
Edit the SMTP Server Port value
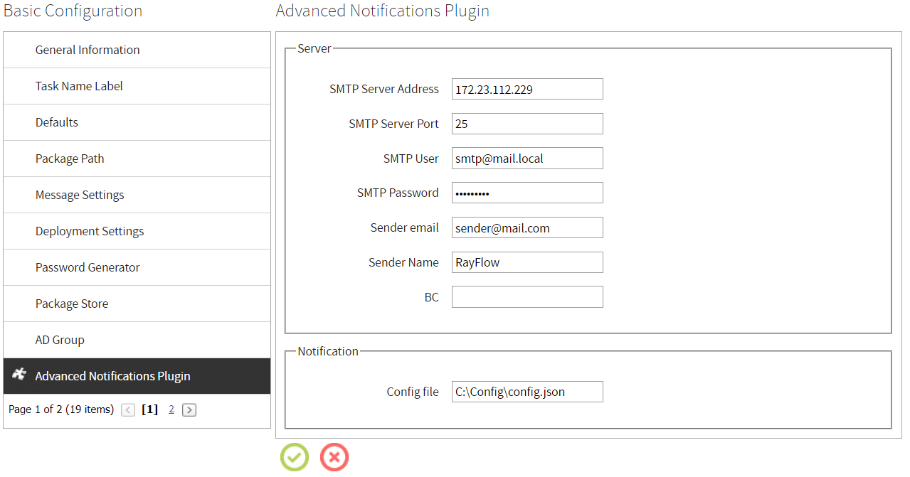pos(527,123)
